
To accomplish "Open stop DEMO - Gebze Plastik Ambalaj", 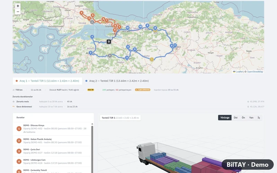I will tap(52, 141).
